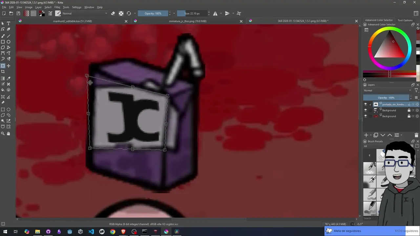Select the Line tool

9,36
